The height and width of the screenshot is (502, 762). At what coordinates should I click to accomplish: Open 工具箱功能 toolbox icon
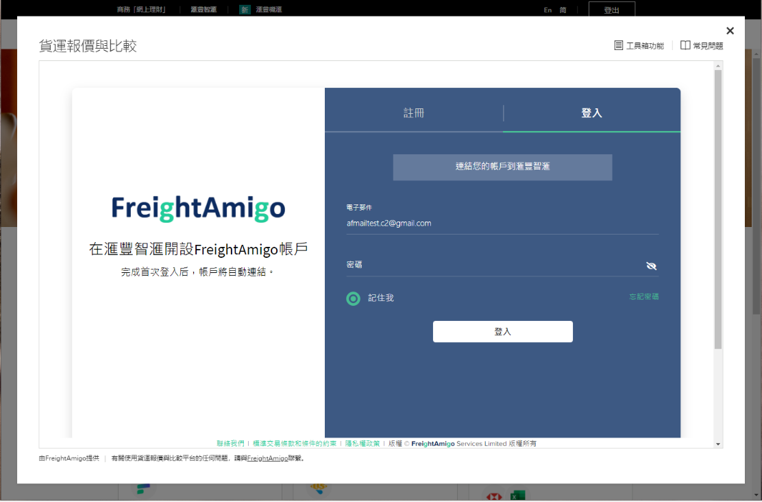(x=619, y=45)
